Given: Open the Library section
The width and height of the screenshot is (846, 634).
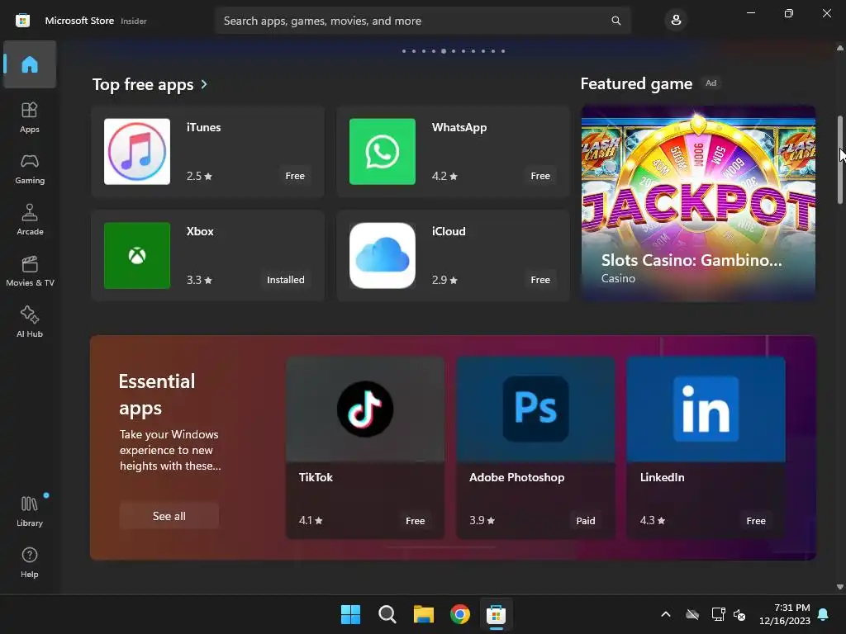Looking at the screenshot, I should click(x=30, y=511).
